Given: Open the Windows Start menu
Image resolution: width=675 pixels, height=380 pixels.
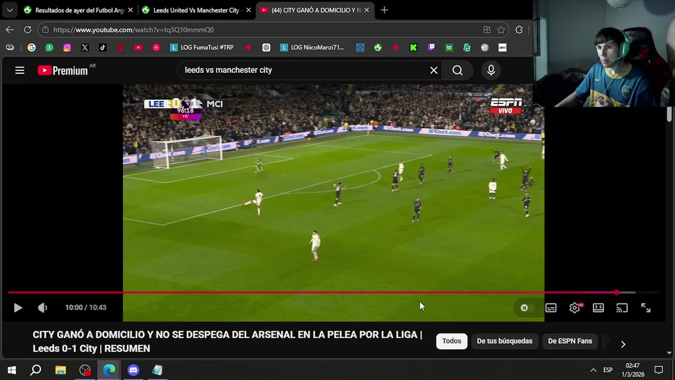Looking at the screenshot, I should point(12,370).
